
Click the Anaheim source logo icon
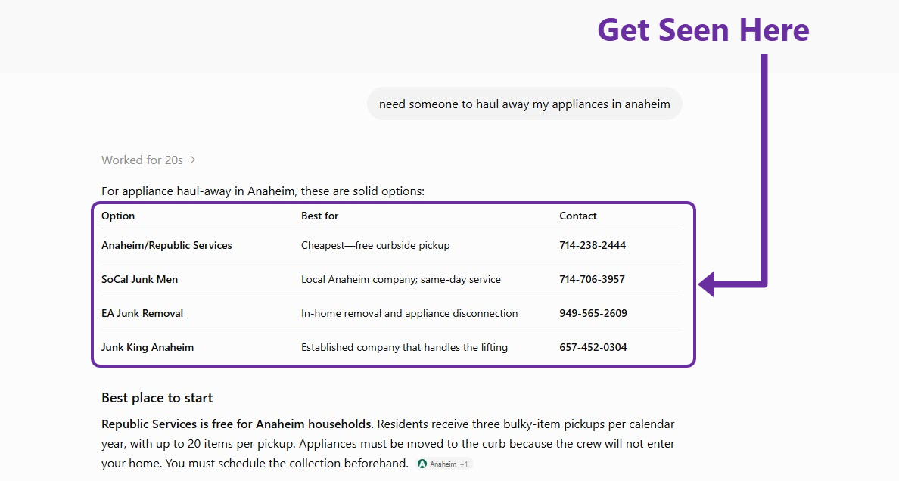tap(422, 464)
